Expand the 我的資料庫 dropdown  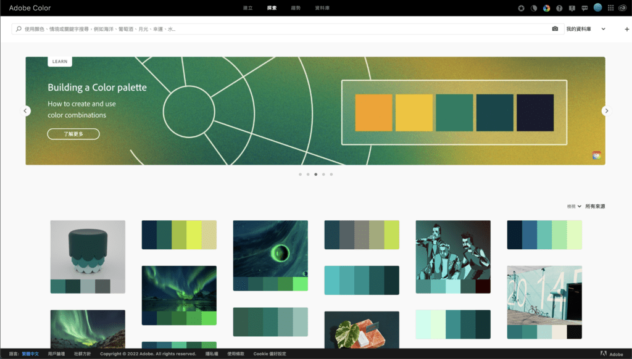[588, 28]
